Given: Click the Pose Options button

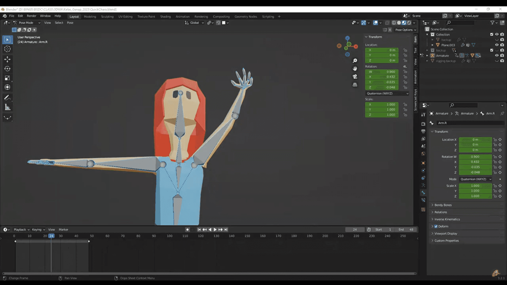Looking at the screenshot, I should (405, 30).
